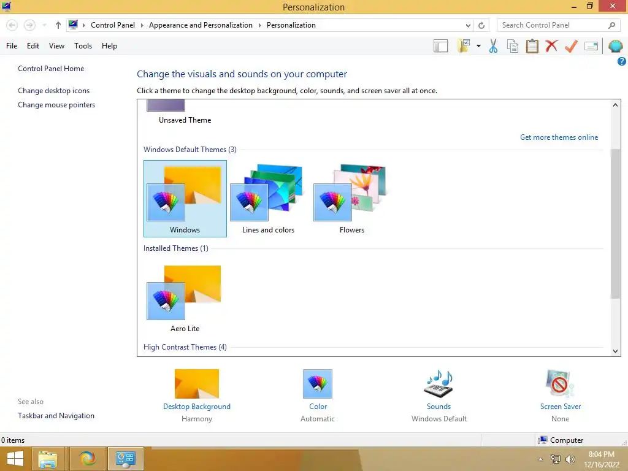Click scroll down arrow of themes list
Viewport: 628px width, 471px height.
(615, 351)
